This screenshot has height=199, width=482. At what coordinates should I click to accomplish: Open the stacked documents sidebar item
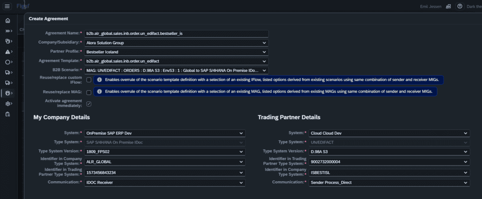9,41
